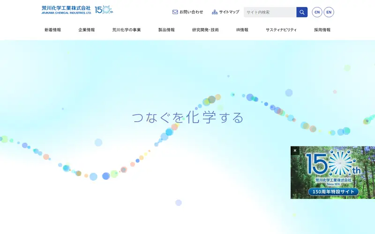
Task: Open the 企業情報 menu
Action: (x=87, y=30)
